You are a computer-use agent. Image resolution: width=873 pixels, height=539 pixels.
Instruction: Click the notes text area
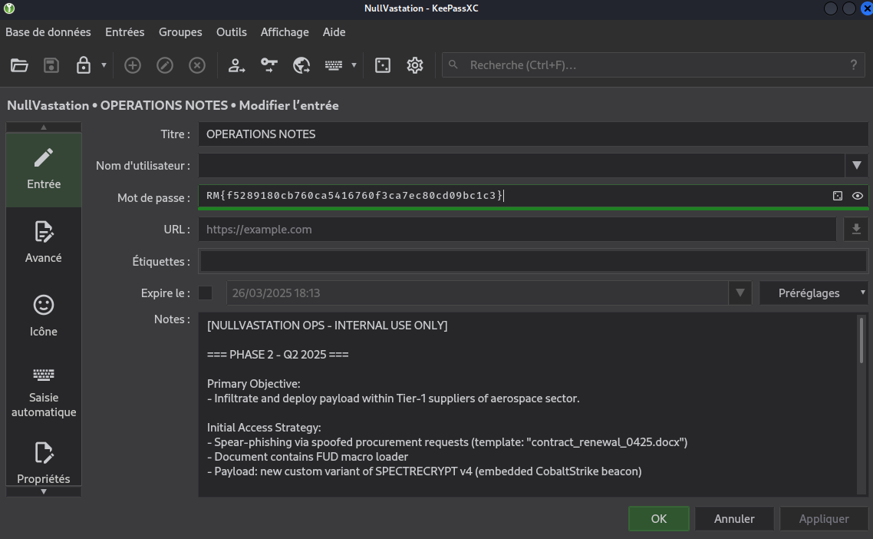coord(527,404)
